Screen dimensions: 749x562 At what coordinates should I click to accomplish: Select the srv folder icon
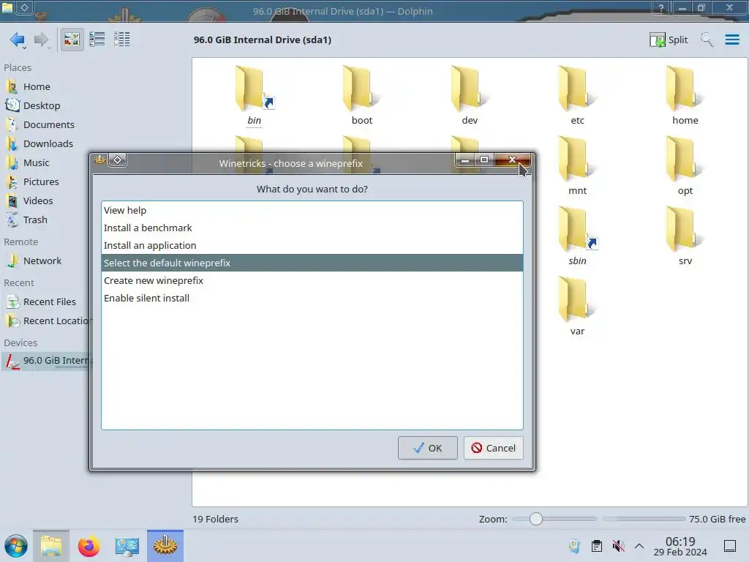pyautogui.click(x=685, y=230)
